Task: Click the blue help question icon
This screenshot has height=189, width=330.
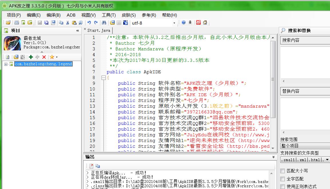Action: point(184,23)
